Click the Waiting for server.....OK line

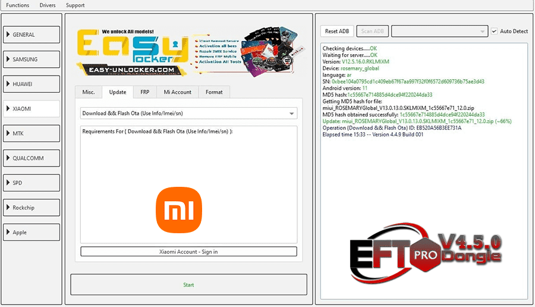pyautogui.click(x=350, y=55)
